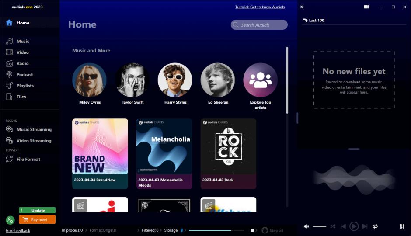Open Ed Sheeran artist portrait
This screenshot has width=411, height=236.
[x=218, y=80]
